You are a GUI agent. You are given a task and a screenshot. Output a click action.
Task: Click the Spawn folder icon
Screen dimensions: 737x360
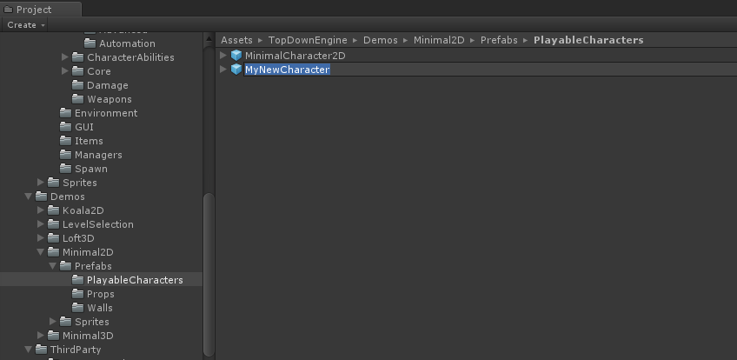[x=66, y=169]
